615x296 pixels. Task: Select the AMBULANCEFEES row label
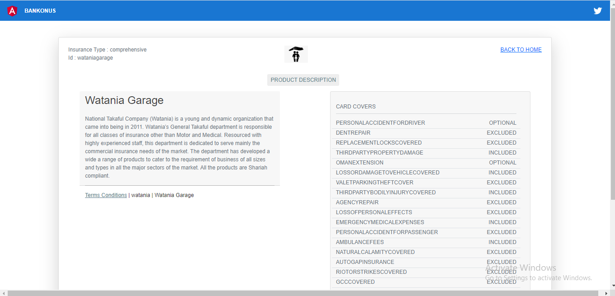(360, 242)
